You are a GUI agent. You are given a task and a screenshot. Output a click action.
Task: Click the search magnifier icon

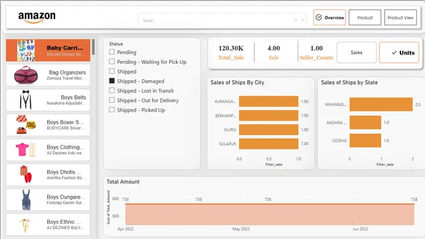[x=296, y=20]
